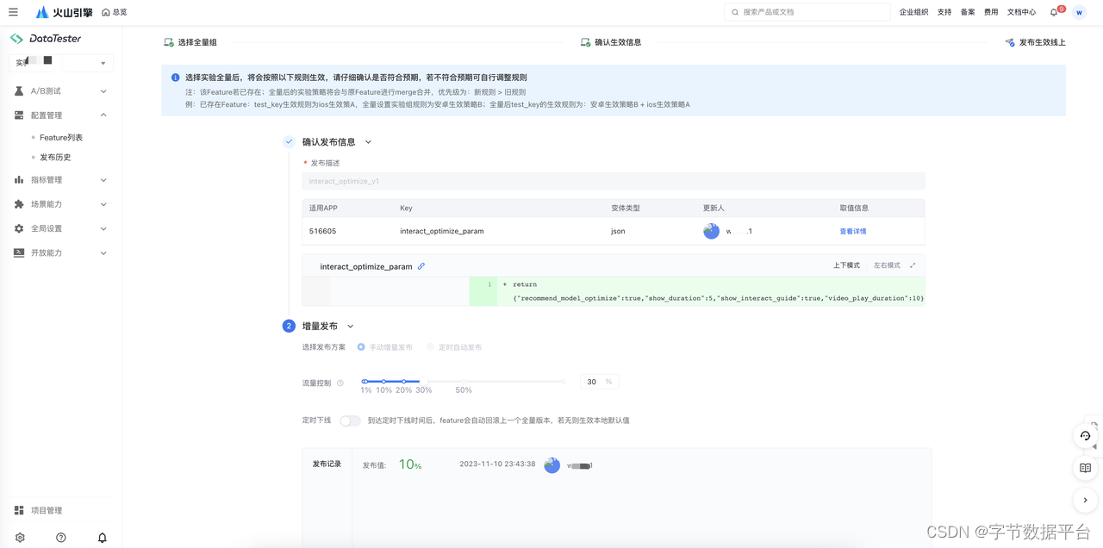The width and height of the screenshot is (1103, 548).
Task: Open the hamburger menu icon
Action: click(x=13, y=12)
